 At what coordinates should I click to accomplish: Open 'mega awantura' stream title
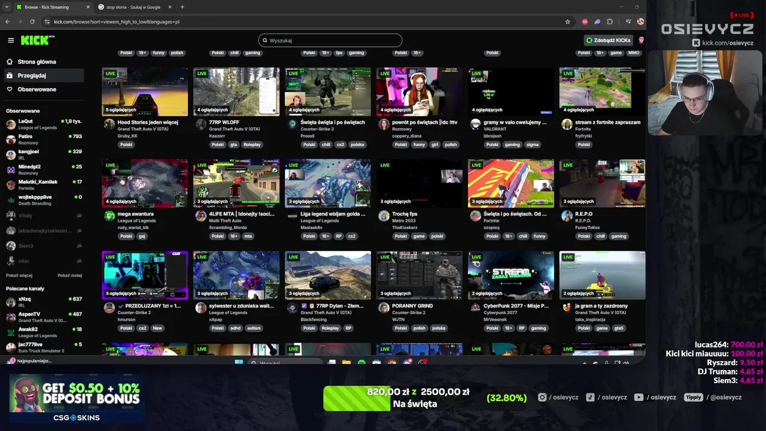click(x=135, y=214)
